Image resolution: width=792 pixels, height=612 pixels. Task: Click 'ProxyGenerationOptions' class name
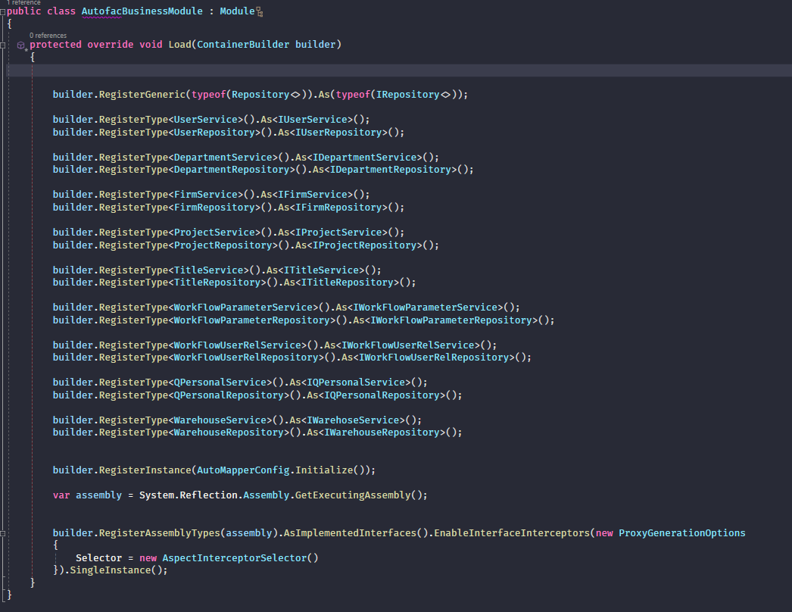click(682, 533)
